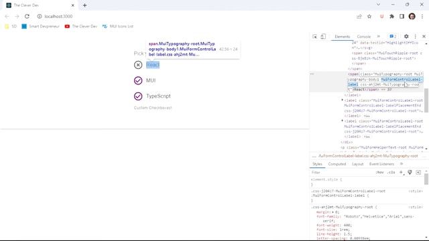Toggle the browser side panel icon
Screen dimensions: 429x241
(x=402, y=16)
